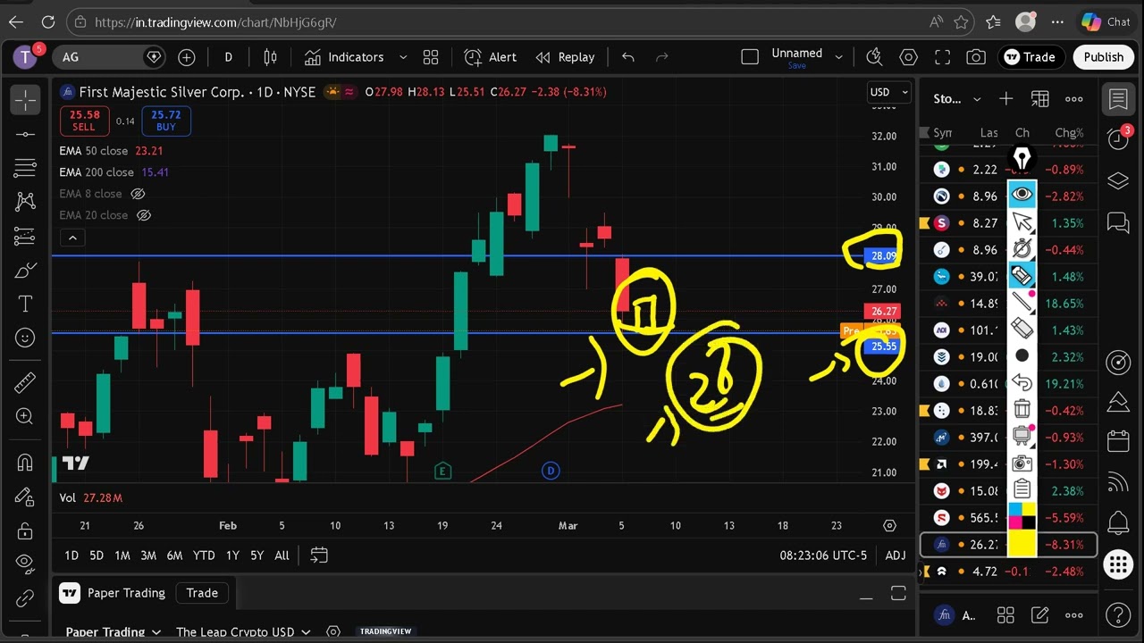Image resolution: width=1144 pixels, height=643 pixels.
Task: Select the pen nib annotation tool
Action: (1022, 159)
